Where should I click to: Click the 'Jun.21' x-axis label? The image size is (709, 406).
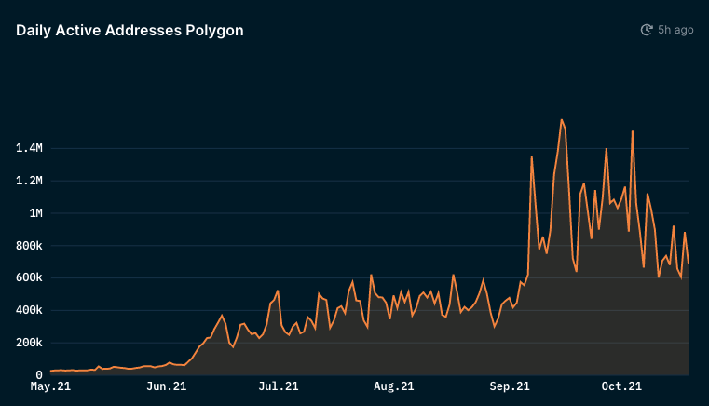(167, 386)
